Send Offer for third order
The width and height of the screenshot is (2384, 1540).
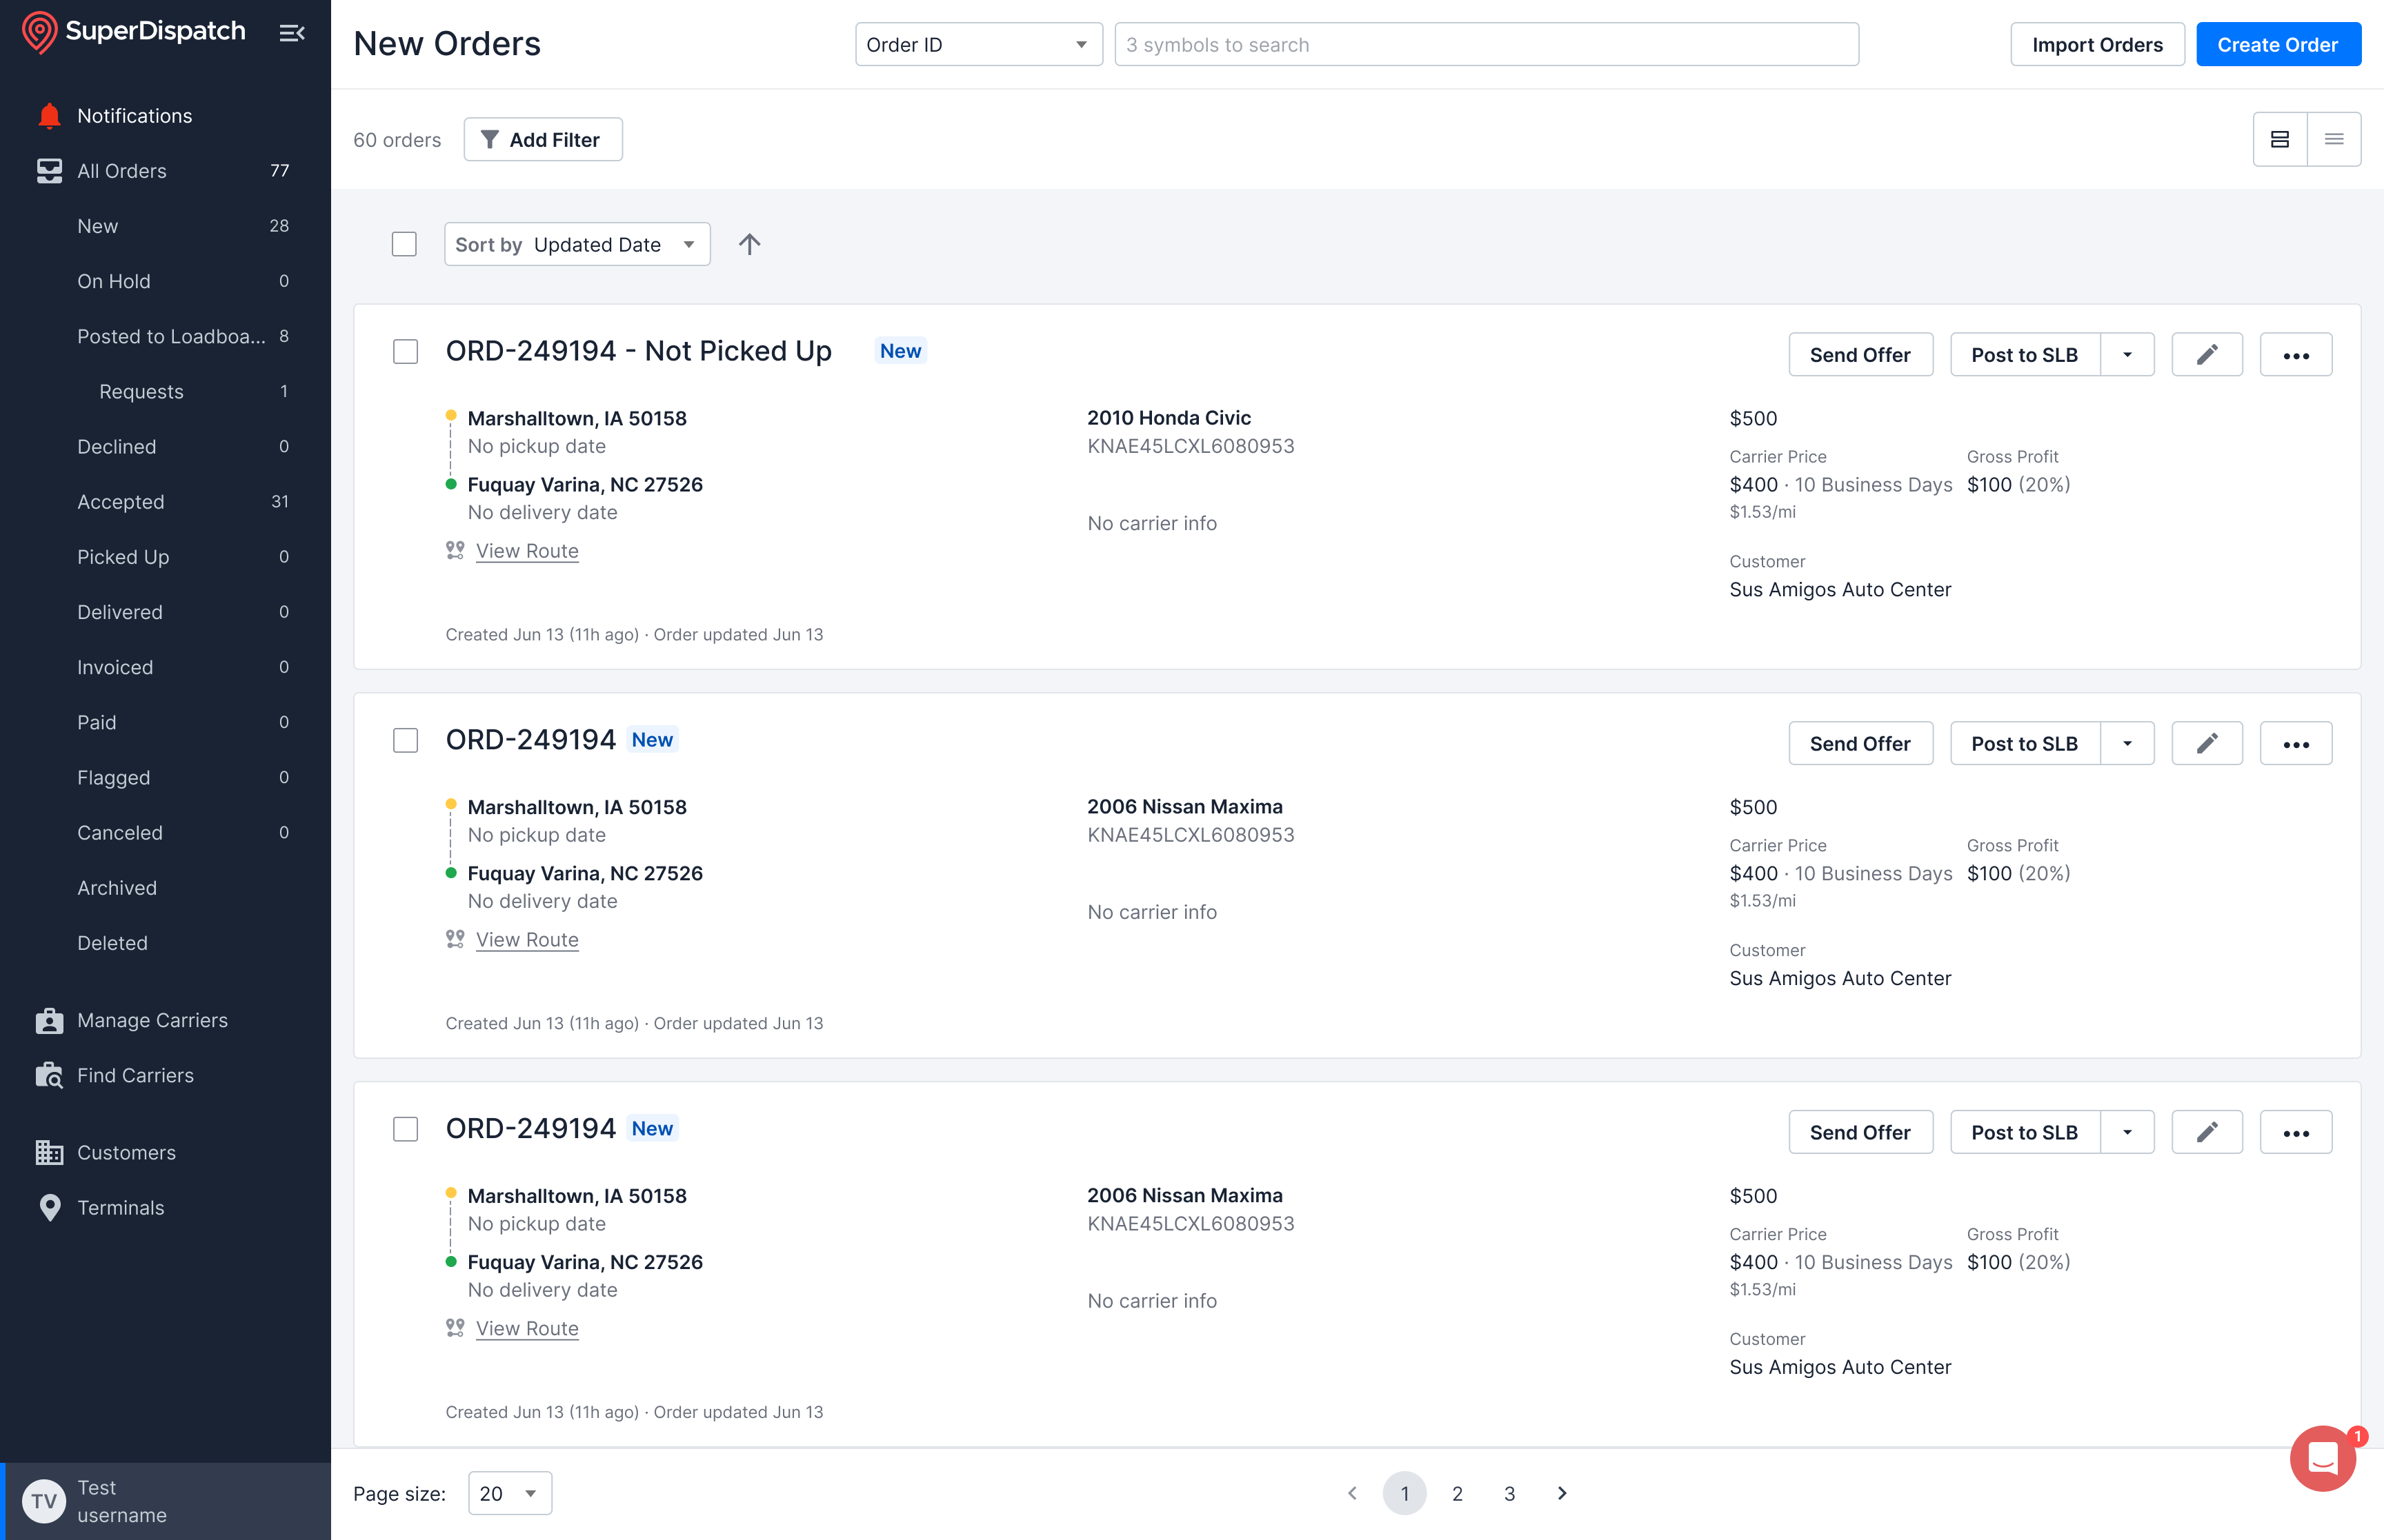[x=1860, y=1132]
